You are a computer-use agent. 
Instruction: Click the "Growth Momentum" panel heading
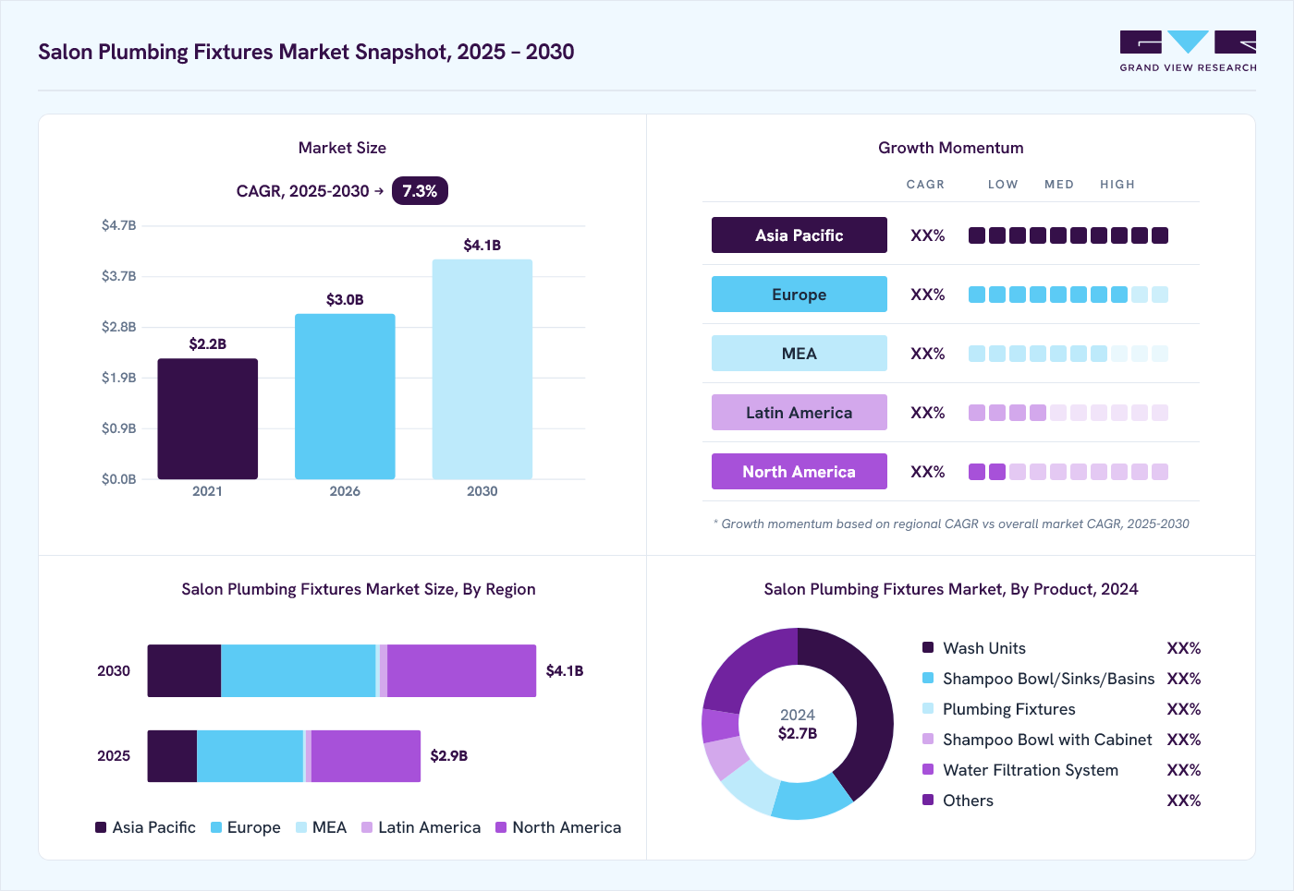[x=951, y=148]
